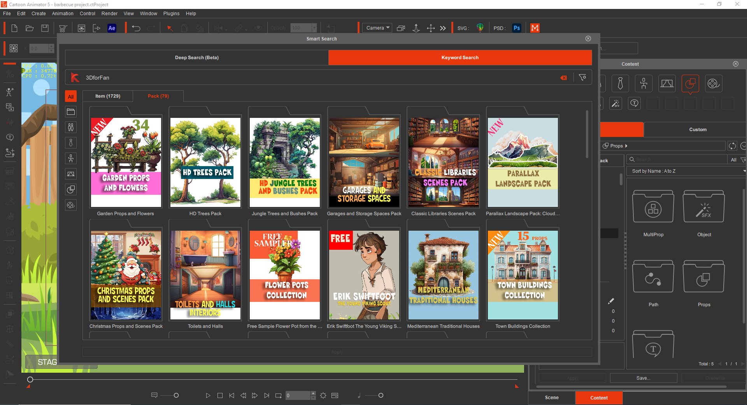Click the audio volume slider knob
The width and height of the screenshot is (747, 405).
coord(381,395)
